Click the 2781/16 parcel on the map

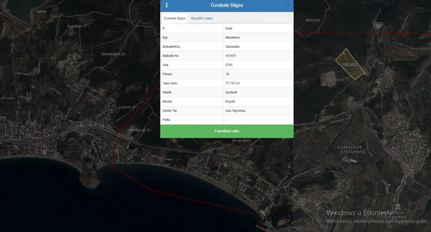(x=350, y=65)
